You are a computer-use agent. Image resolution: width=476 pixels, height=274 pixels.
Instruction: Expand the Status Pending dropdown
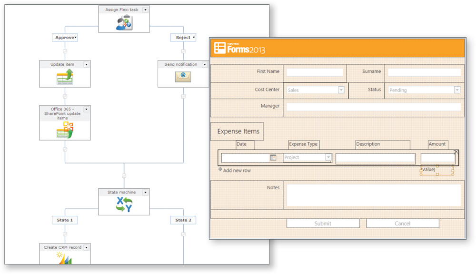pyautogui.click(x=457, y=90)
